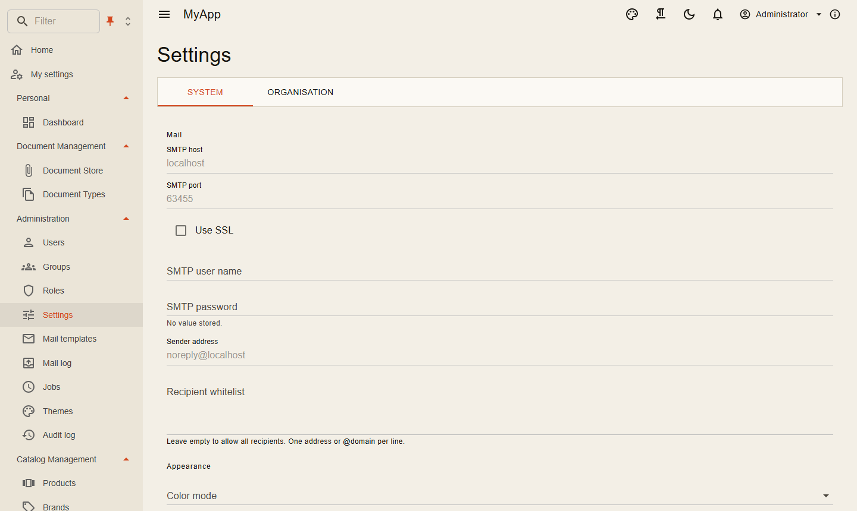Open the Document Types page
857x511 pixels.
[x=71, y=194]
